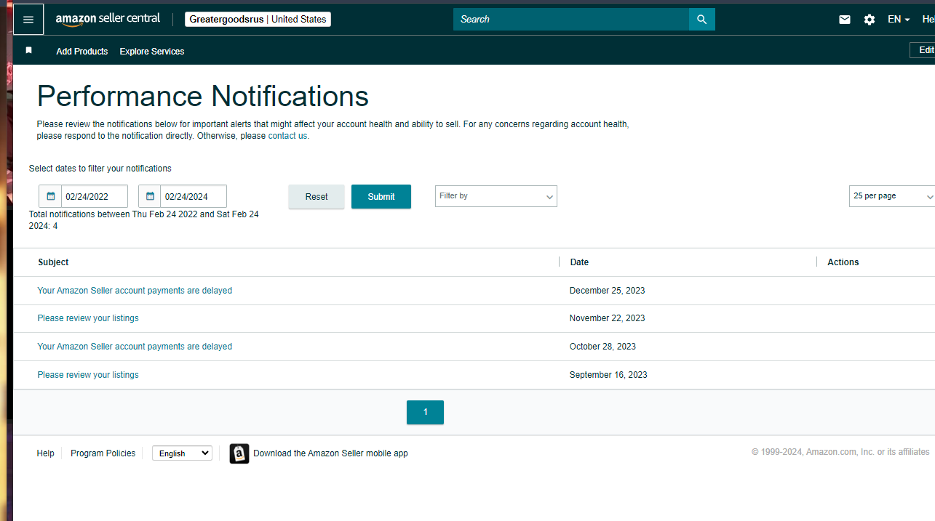
Task: Open November 22 review your listings notification
Action: (88, 318)
